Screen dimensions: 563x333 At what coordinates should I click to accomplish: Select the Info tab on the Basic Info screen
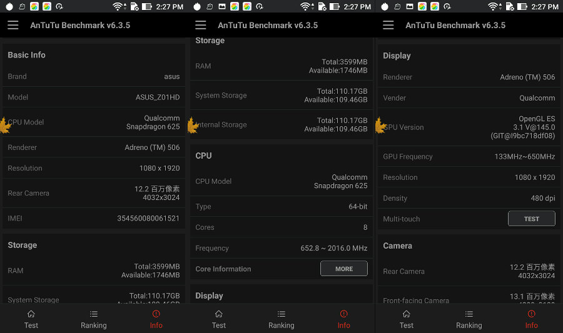(156, 319)
